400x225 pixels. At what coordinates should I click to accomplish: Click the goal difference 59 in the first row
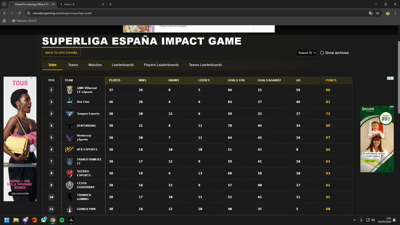coord(298,90)
